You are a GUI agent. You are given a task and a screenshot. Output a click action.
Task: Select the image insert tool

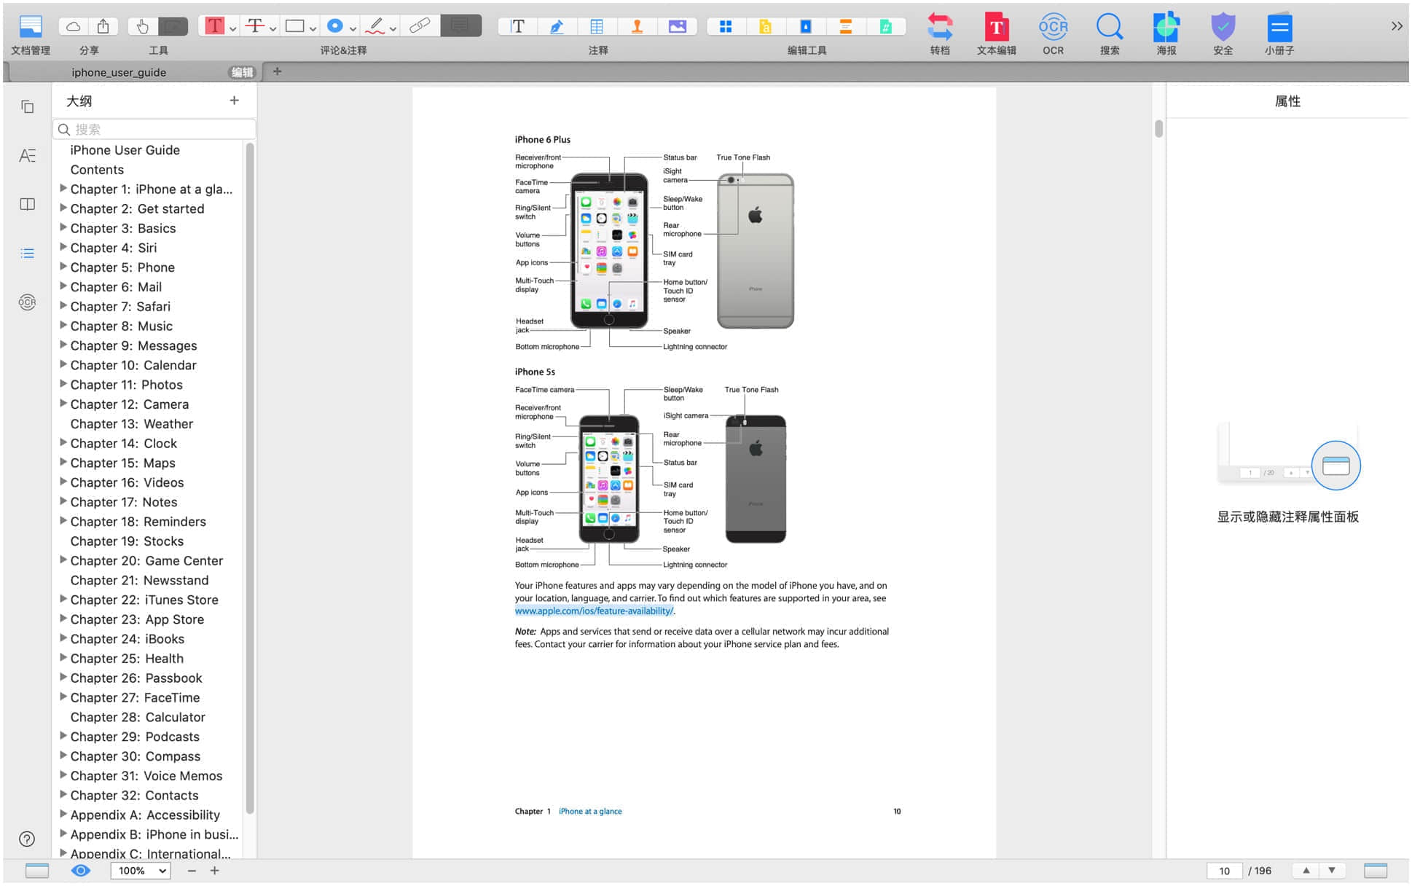(x=677, y=27)
